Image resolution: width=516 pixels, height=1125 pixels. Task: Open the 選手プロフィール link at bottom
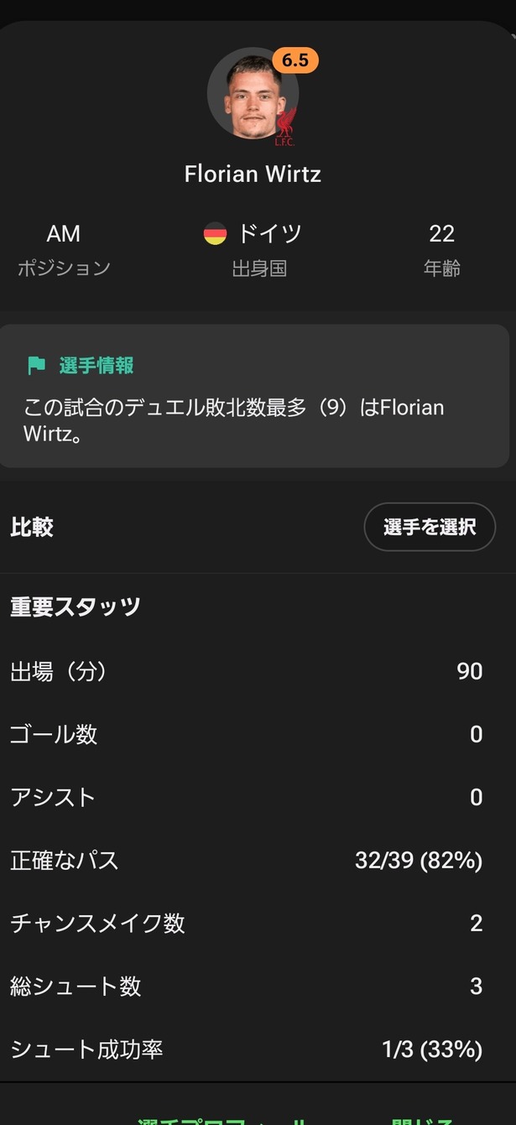[x=222, y=1120]
